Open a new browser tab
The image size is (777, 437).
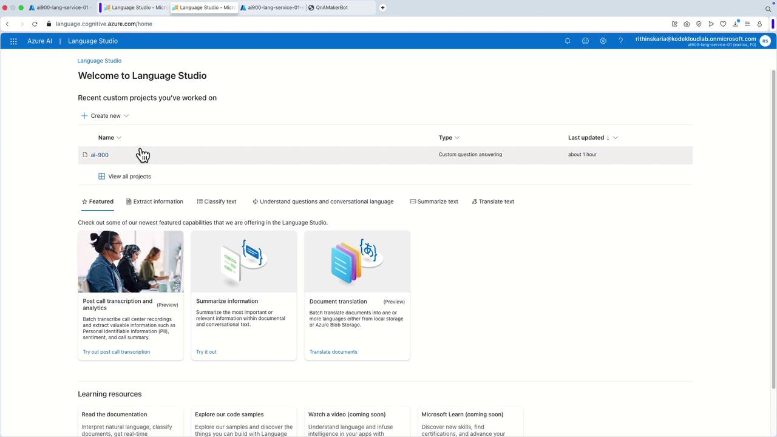pyautogui.click(x=382, y=8)
